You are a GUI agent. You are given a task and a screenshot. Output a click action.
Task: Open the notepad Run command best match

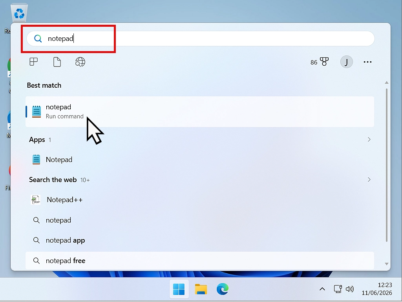point(200,111)
